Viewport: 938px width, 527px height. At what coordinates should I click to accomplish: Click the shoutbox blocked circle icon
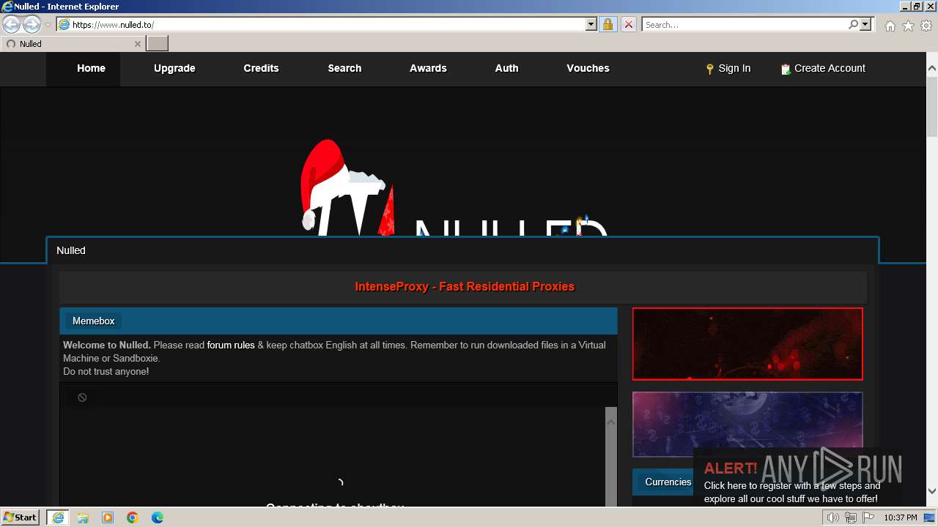82,397
